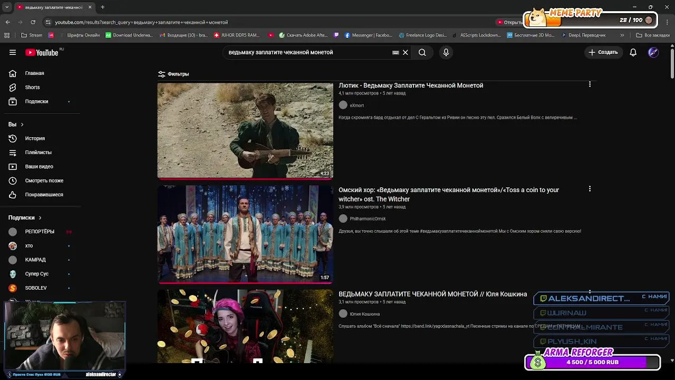Click the YouTube logo
The height and width of the screenshot is (380, 675).
pyautogui.click(x=42, y=52)
